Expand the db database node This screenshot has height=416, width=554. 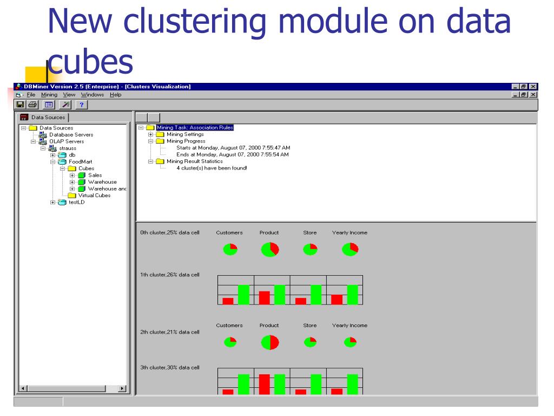tap(52, 155)
